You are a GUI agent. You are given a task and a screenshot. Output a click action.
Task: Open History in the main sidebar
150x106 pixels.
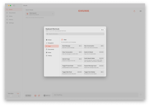(14, 19)
